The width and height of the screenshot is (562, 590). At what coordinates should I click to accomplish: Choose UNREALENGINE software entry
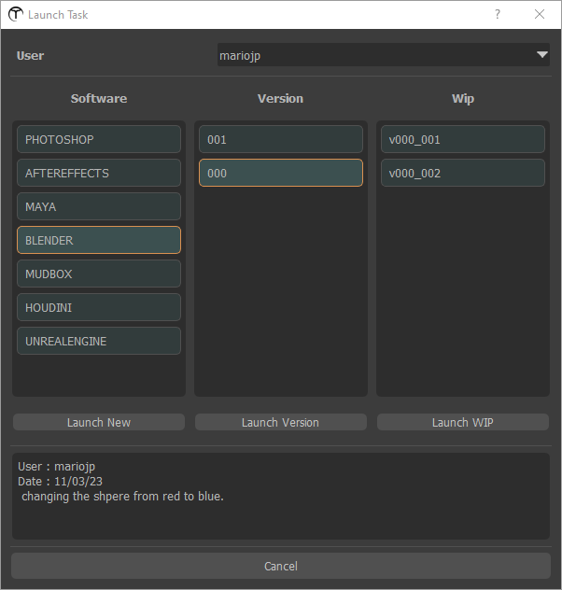tap(99, 341)
